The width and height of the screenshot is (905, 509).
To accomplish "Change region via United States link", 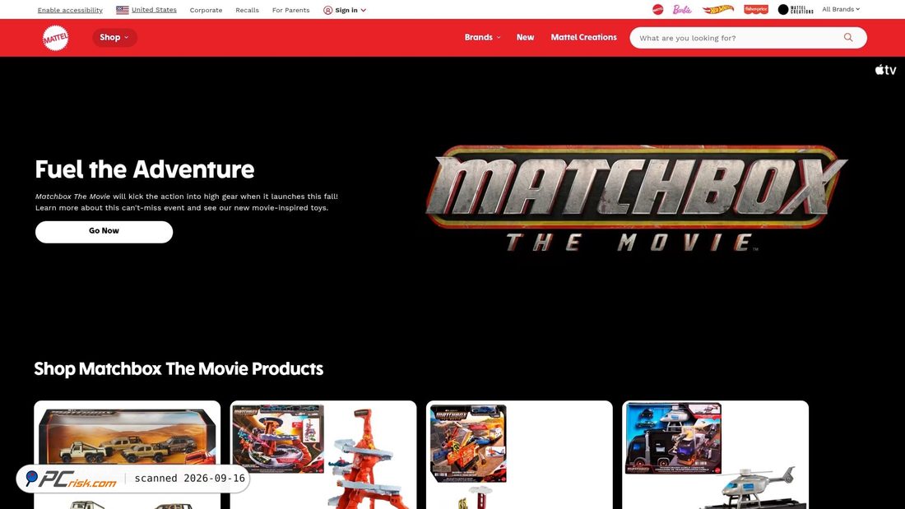I will 154,10.
